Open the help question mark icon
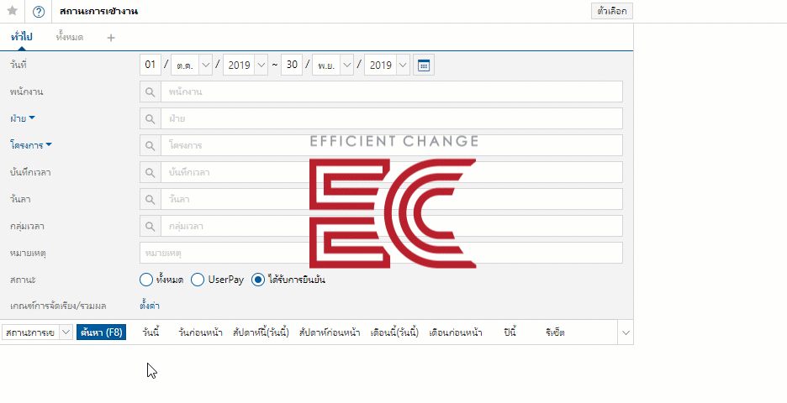This screenshot has height=403, width=787. 39,12
